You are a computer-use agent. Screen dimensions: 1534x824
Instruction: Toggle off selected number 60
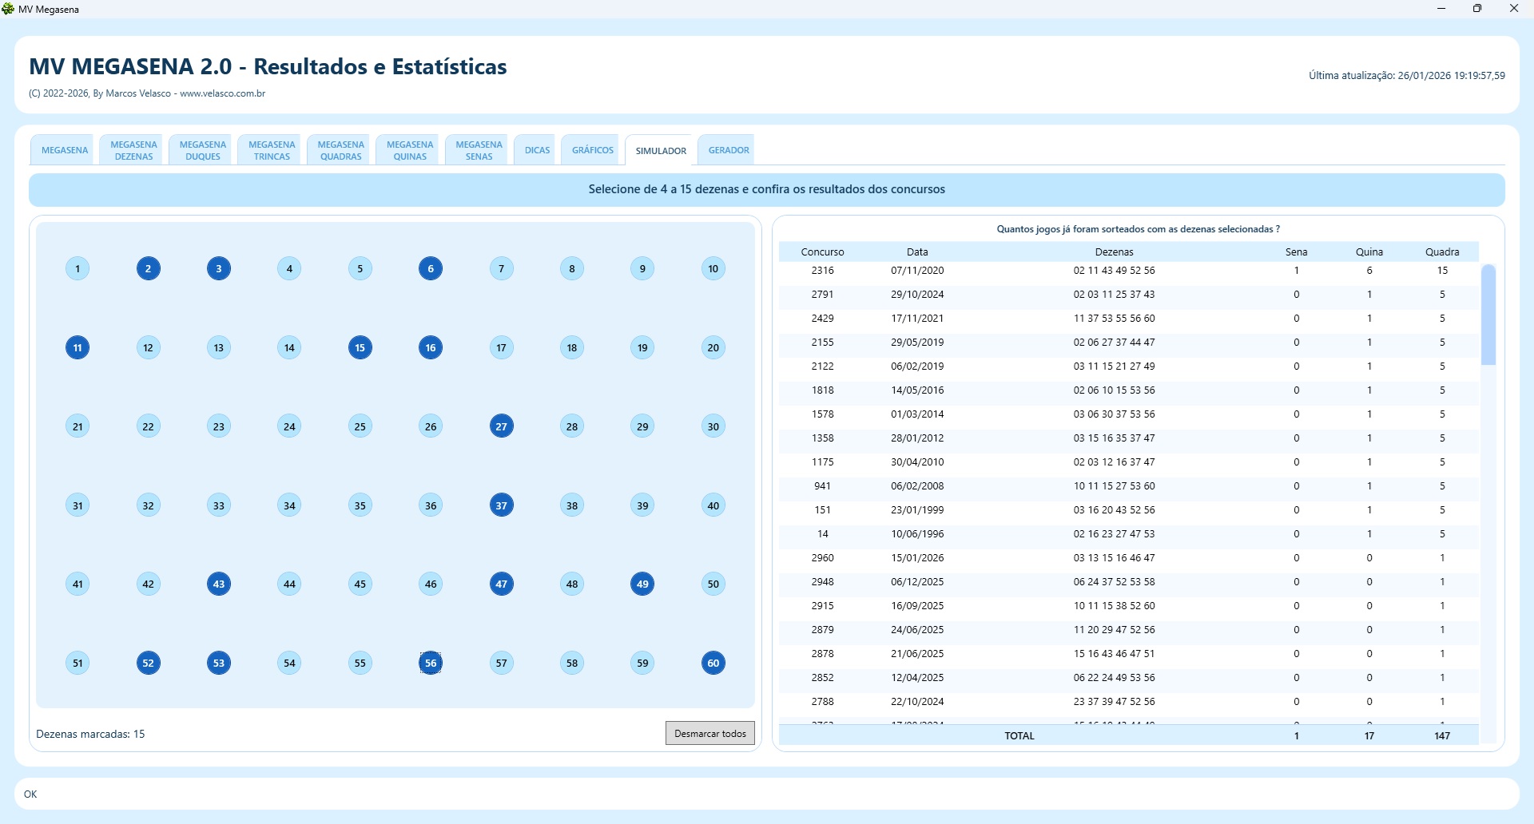point(713,663)
